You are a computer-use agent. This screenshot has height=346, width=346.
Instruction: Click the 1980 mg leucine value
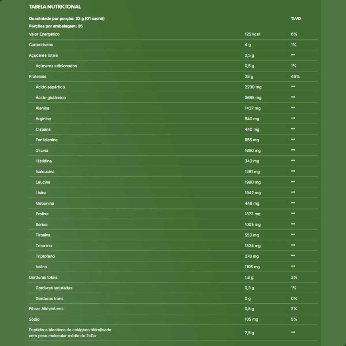pos(253,182)
